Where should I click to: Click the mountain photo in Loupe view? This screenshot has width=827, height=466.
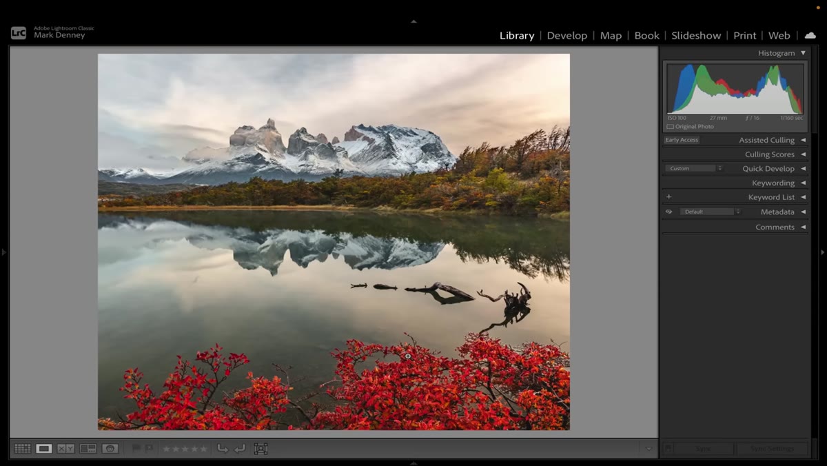tap(334, 242)
